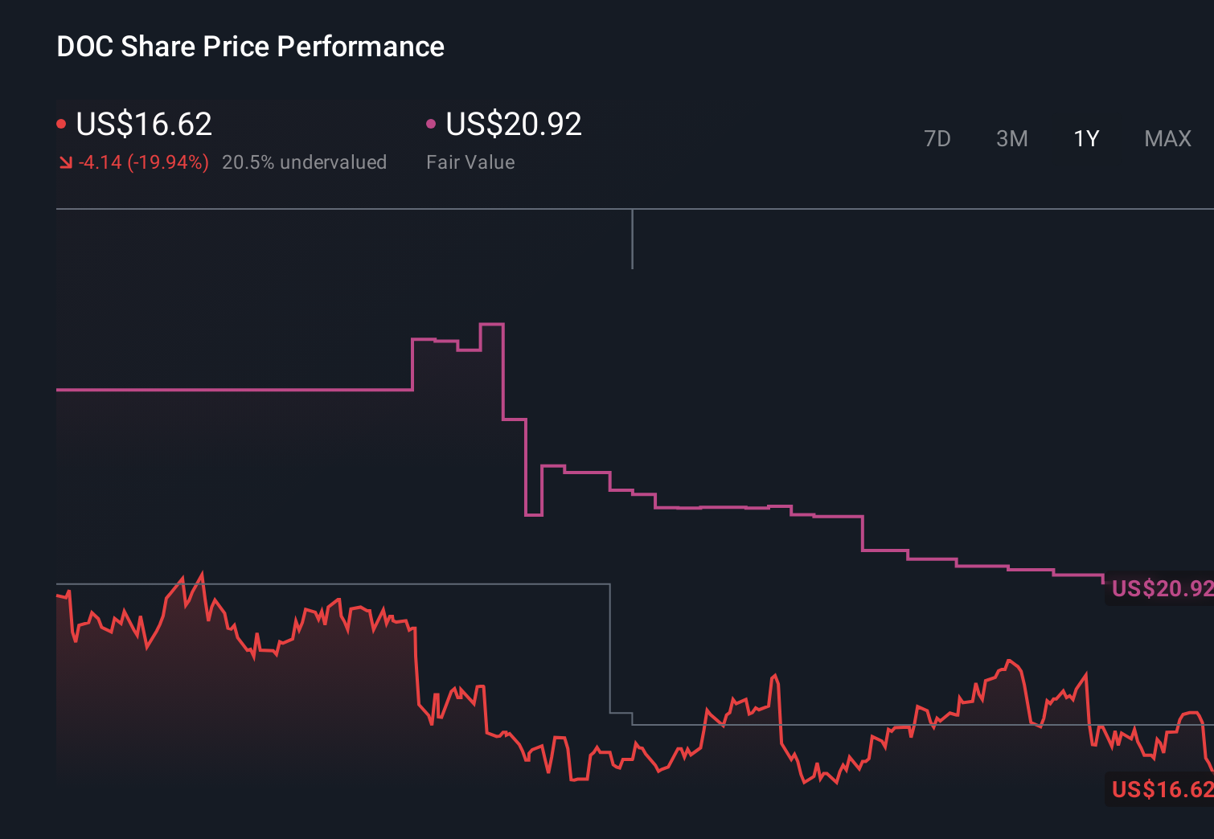Image resolution: width=1214 pixels, height=839 pixels.
Task: Click the pink Fair Value legend dot
Action: point(432,123)
